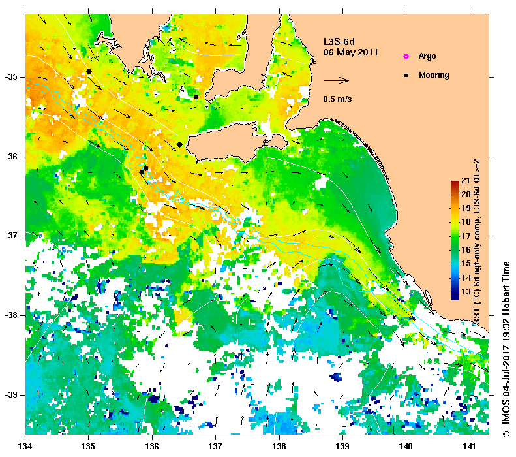Viewport: 516px width, 457px height.
Task: Click longitude label '140'
Action: (x=406, y=447)
